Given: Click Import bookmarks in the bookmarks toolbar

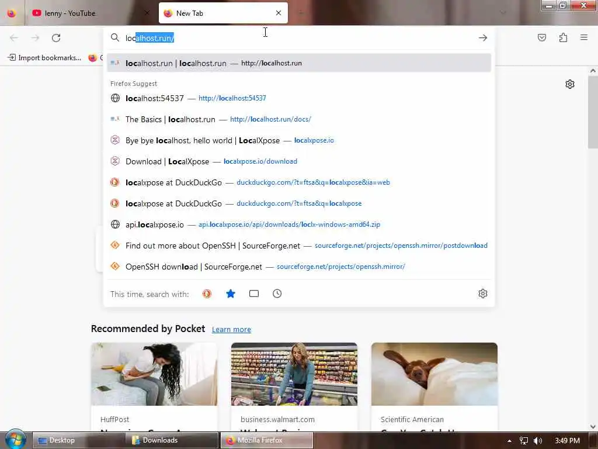Looking at the screenshot, I should point(44,58).
